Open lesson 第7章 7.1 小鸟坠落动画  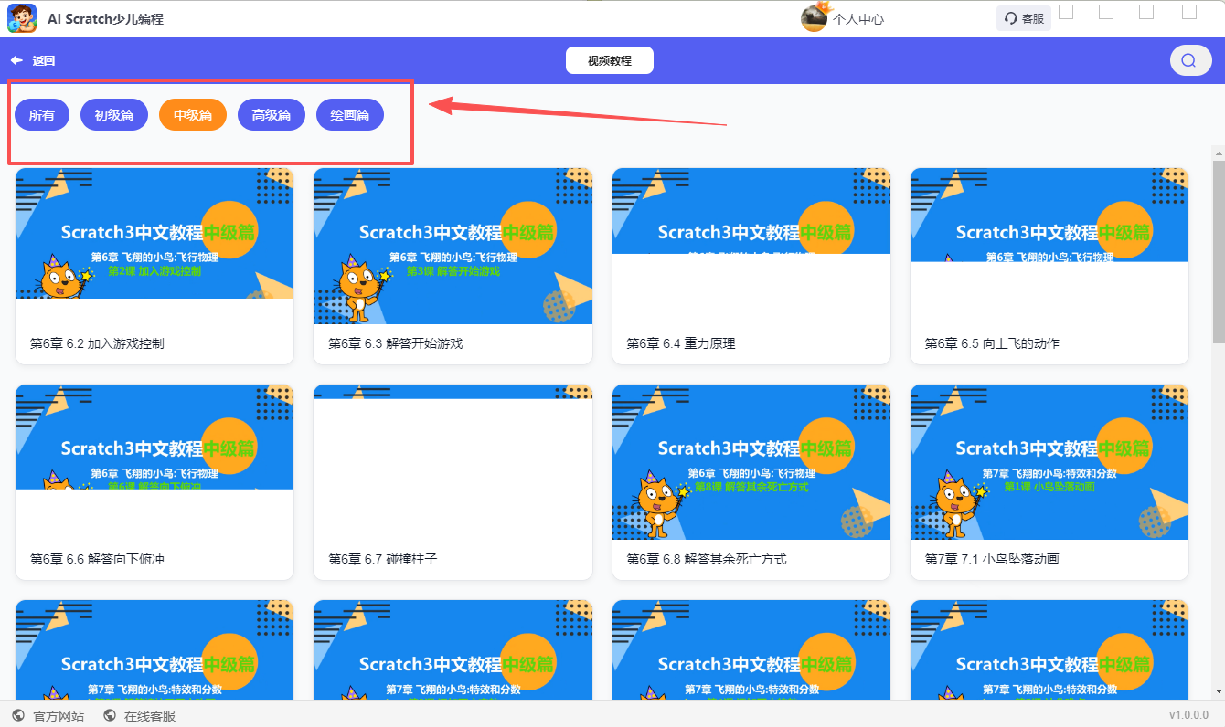(1049, 481)
